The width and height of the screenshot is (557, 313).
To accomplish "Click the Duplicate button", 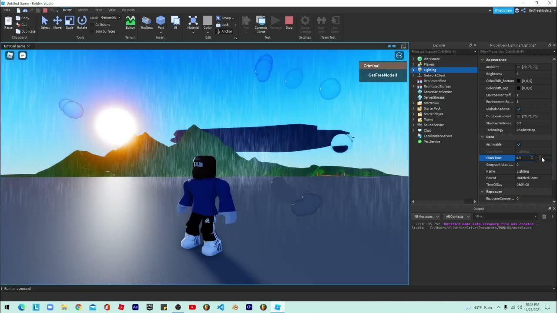I will (26, 31).
